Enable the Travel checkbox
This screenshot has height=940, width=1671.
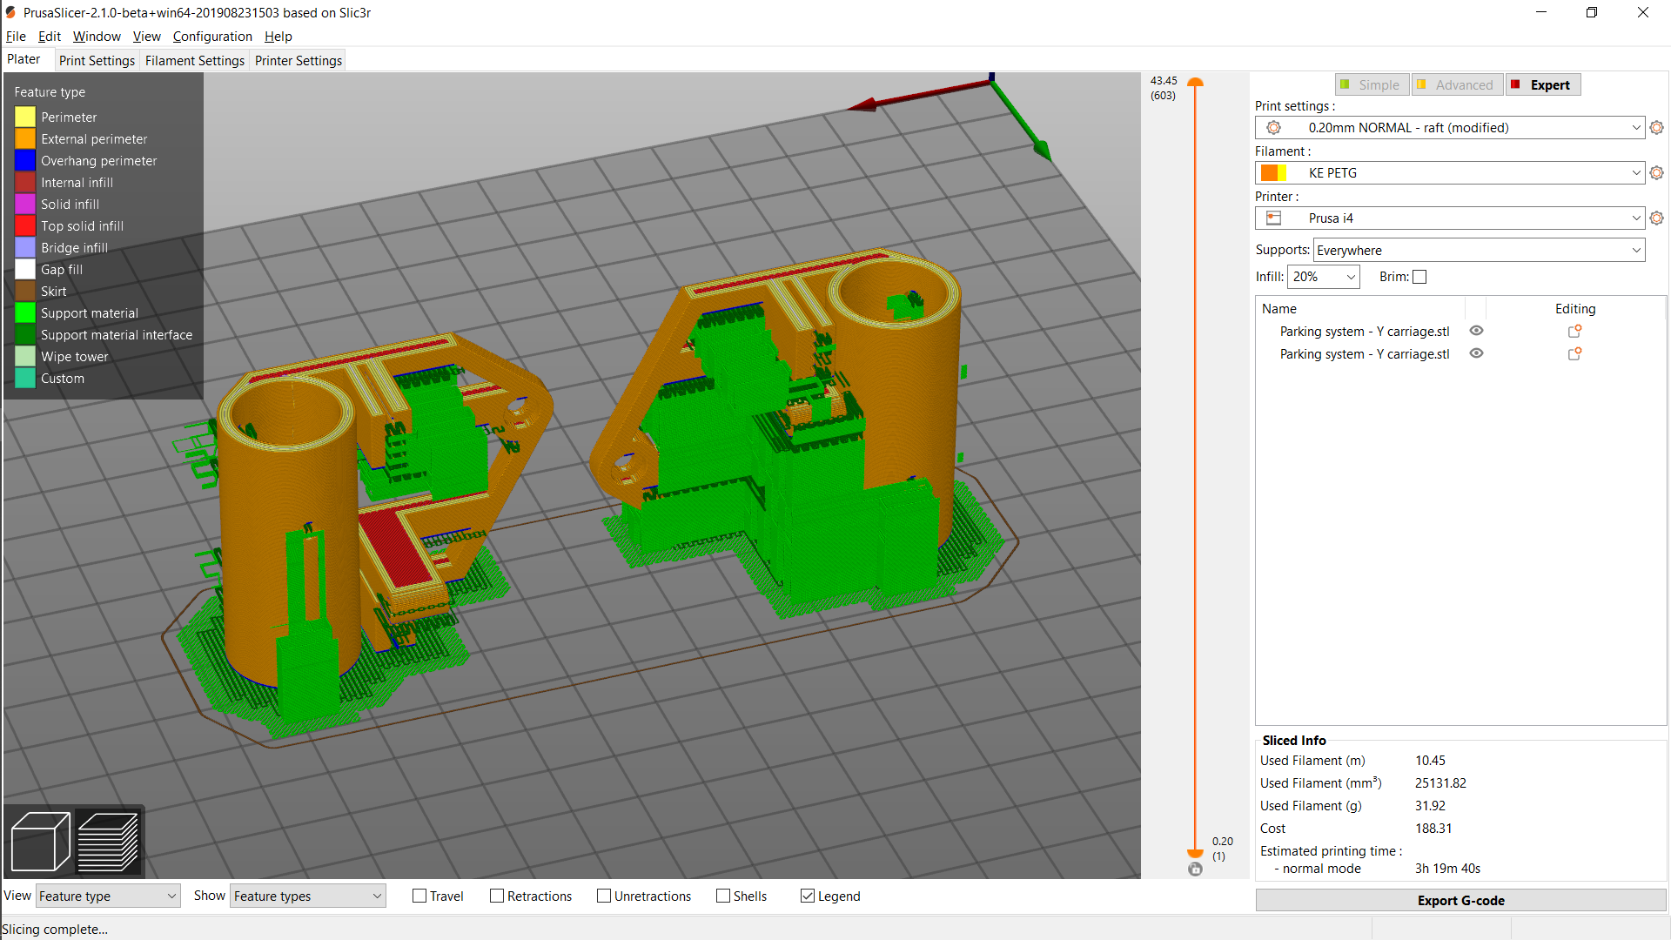click(x=419, y=896)
